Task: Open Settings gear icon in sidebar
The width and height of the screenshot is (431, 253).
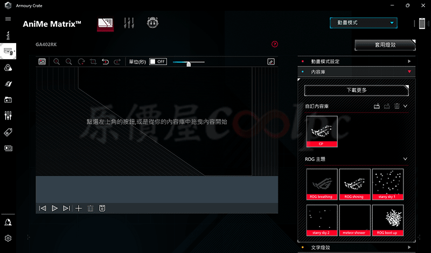Action: [8, 238]
